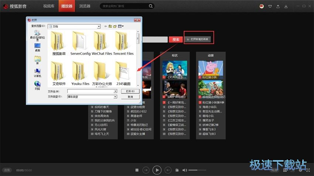Click the Sohu 搜狐影音 logo

15,6
